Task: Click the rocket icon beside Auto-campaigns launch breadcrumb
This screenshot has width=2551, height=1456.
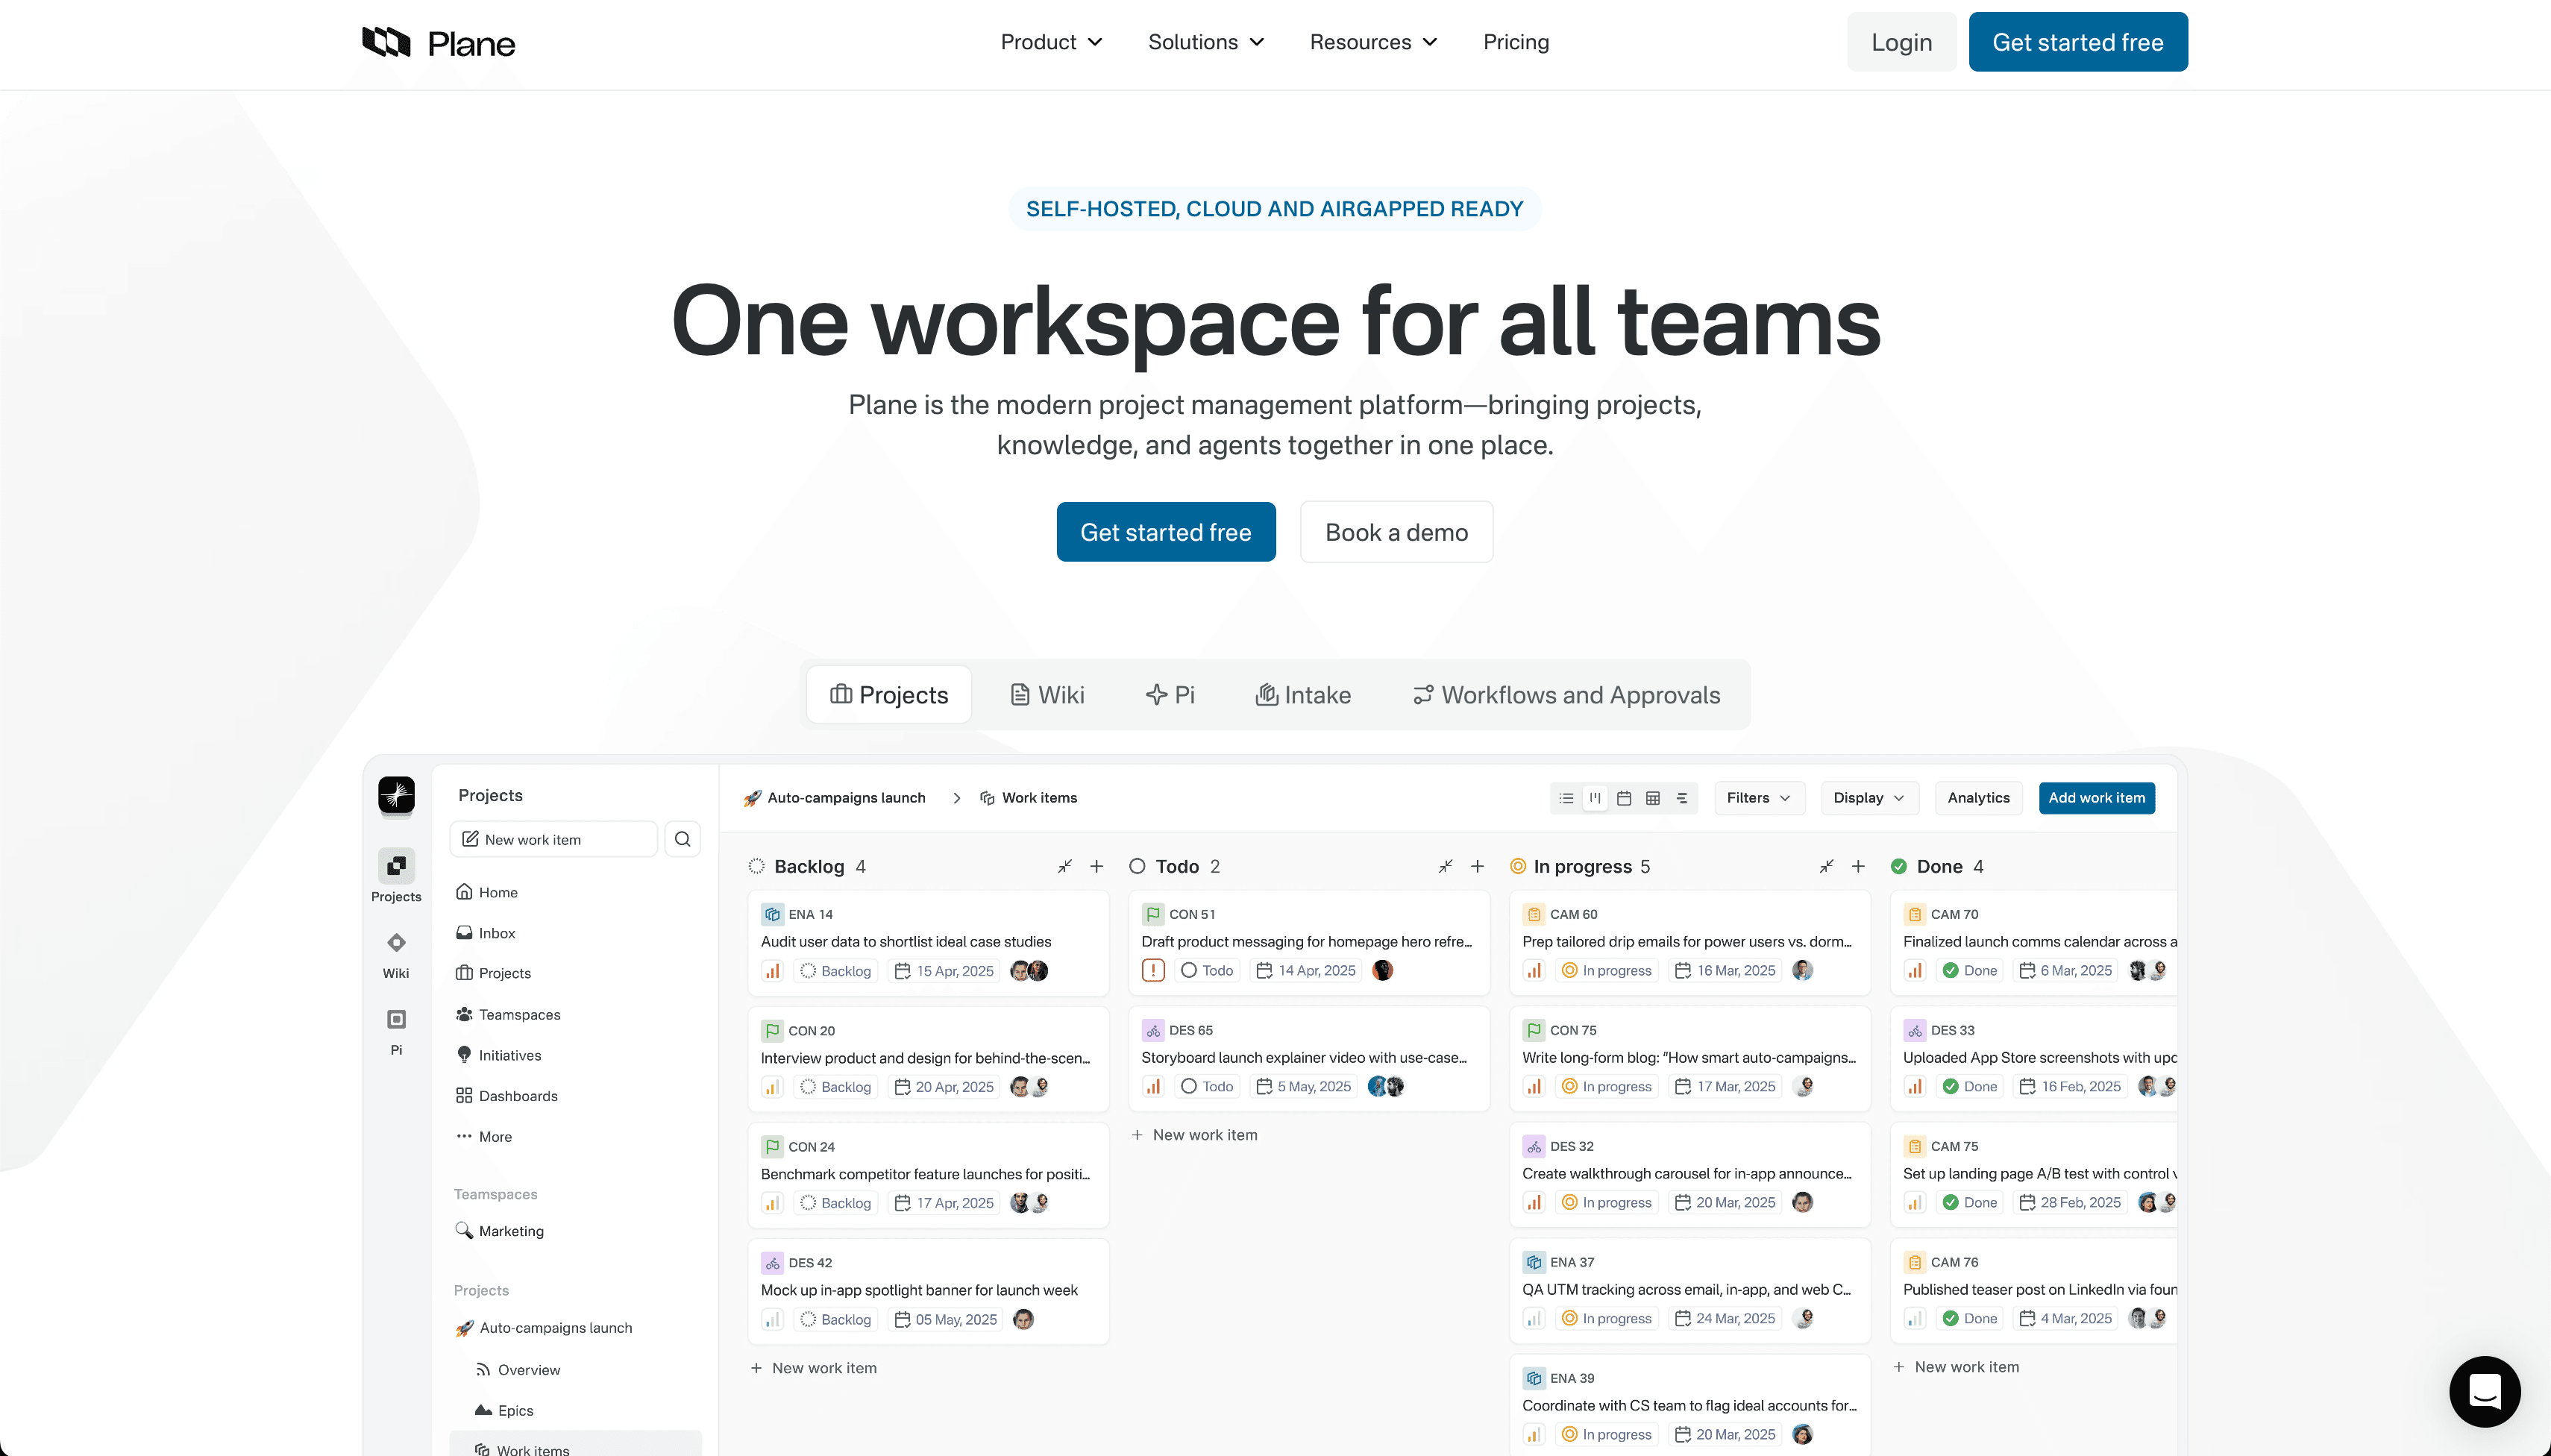Action: [x=752, y=798]
